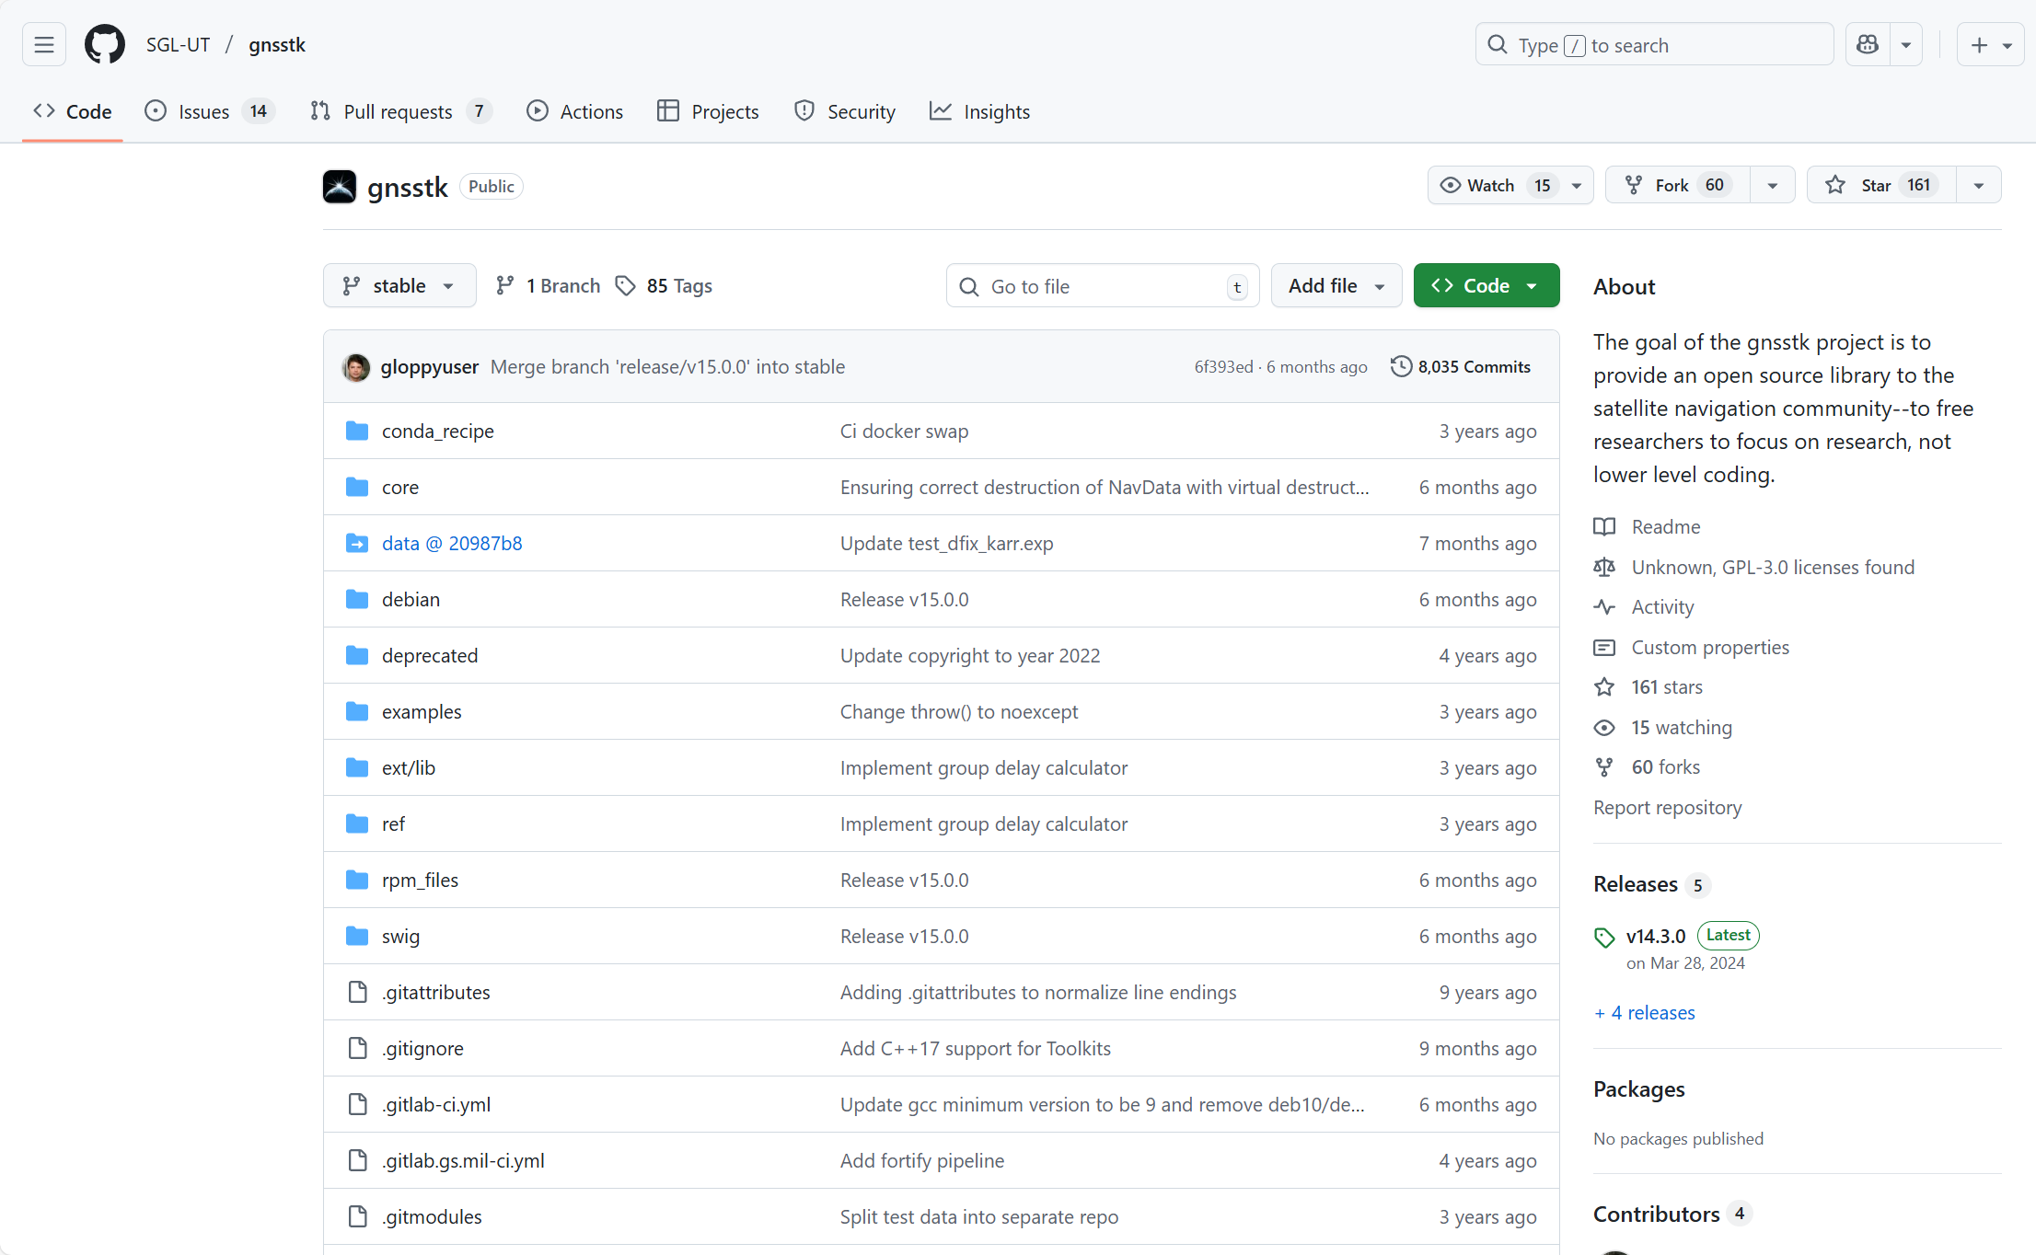Open the + 4 releases link
This screenshot has width=2036, height=1255.
tap(1645, 1013)
